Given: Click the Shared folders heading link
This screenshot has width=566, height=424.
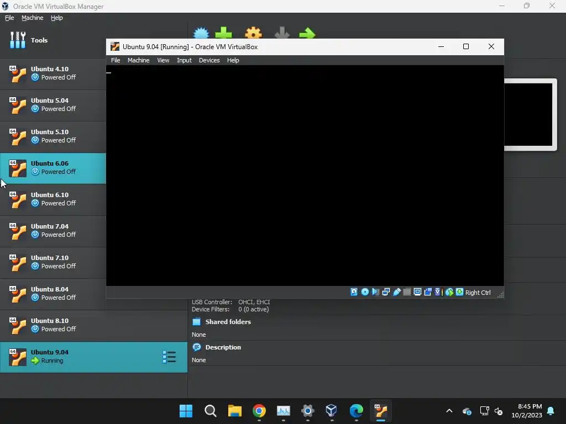Looking at the screenshot, I should pyautogui.click(x=228, y=322).
